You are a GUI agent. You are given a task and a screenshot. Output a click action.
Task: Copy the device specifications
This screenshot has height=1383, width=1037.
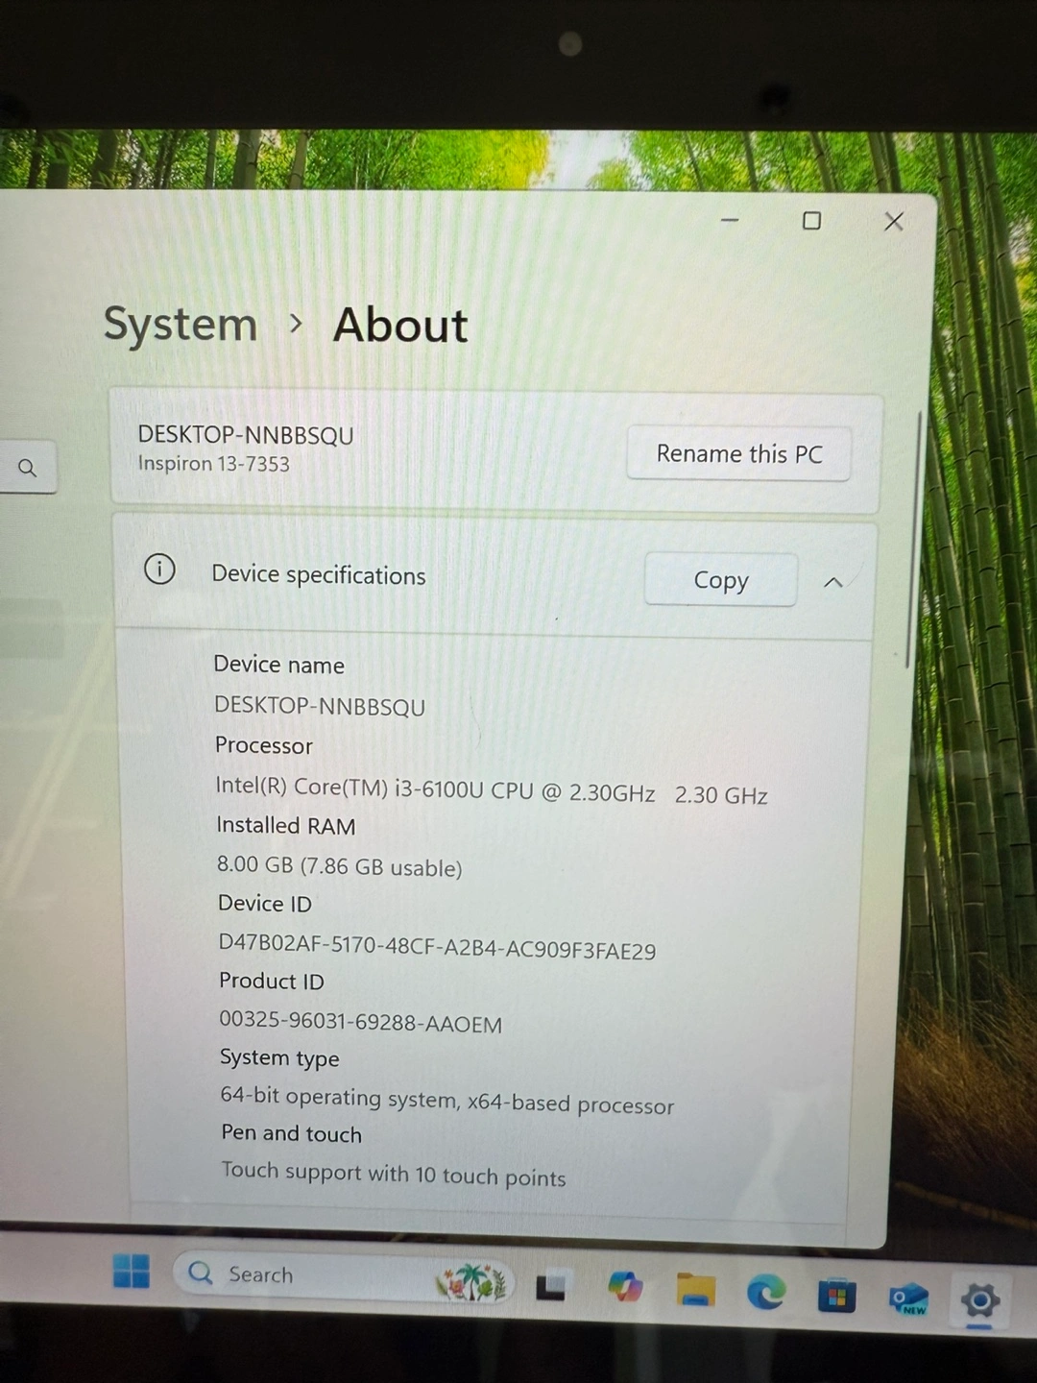pos(721,580)
